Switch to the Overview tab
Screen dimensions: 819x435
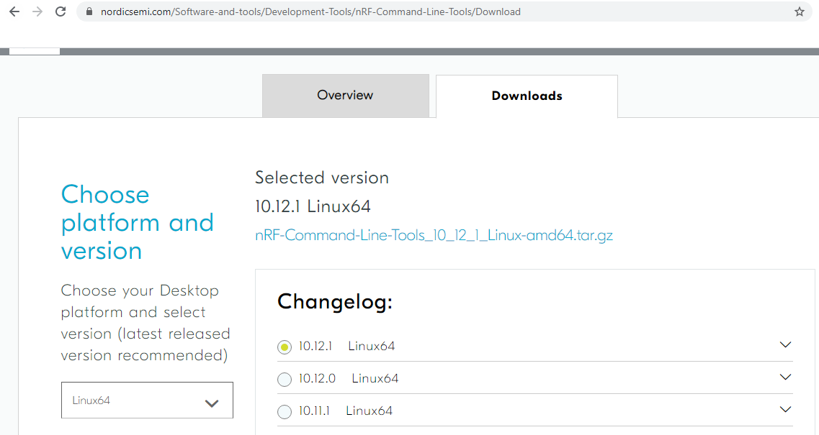345,96
